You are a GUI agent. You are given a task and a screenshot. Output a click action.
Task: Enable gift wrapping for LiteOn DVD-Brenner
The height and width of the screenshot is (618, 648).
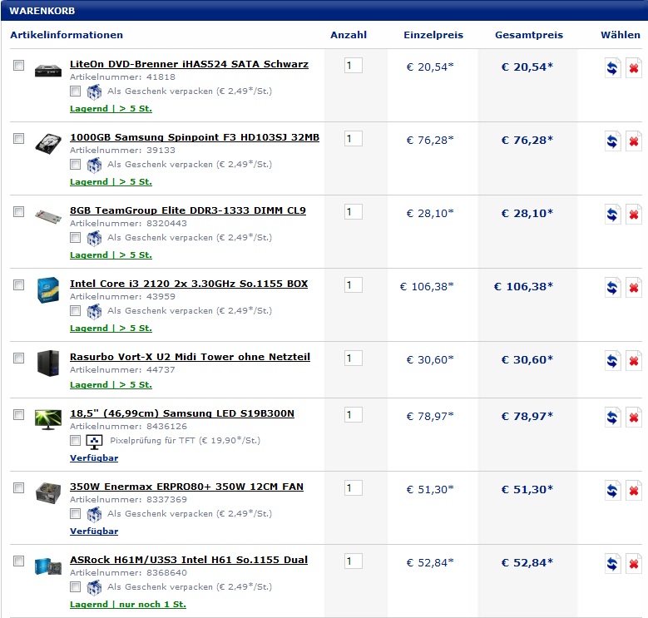point(75,91)
